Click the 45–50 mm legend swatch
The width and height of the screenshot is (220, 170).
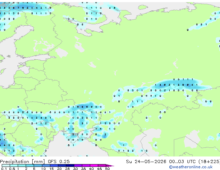102,165
